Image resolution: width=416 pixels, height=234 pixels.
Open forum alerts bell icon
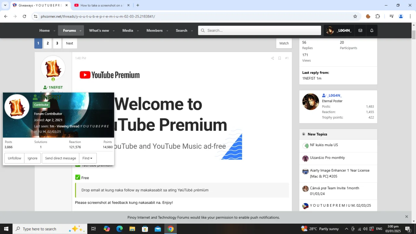point(372,31)
